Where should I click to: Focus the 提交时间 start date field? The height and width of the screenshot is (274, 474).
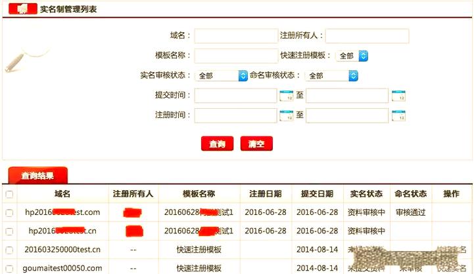[x=235, y=96]
